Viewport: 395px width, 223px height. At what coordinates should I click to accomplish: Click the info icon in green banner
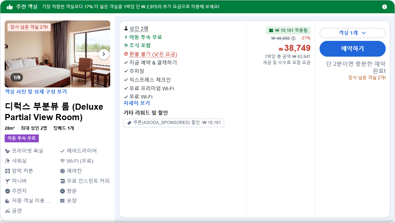[385, 7]
